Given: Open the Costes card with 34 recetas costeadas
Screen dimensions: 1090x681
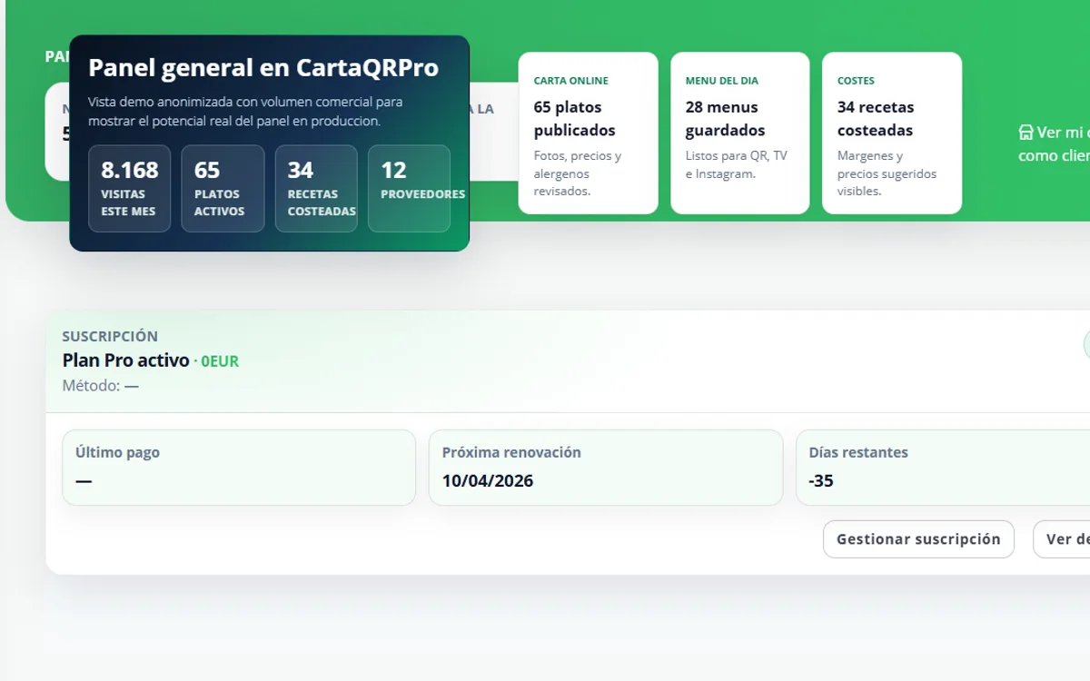Looking at the screenshot, I should (892, 133).
